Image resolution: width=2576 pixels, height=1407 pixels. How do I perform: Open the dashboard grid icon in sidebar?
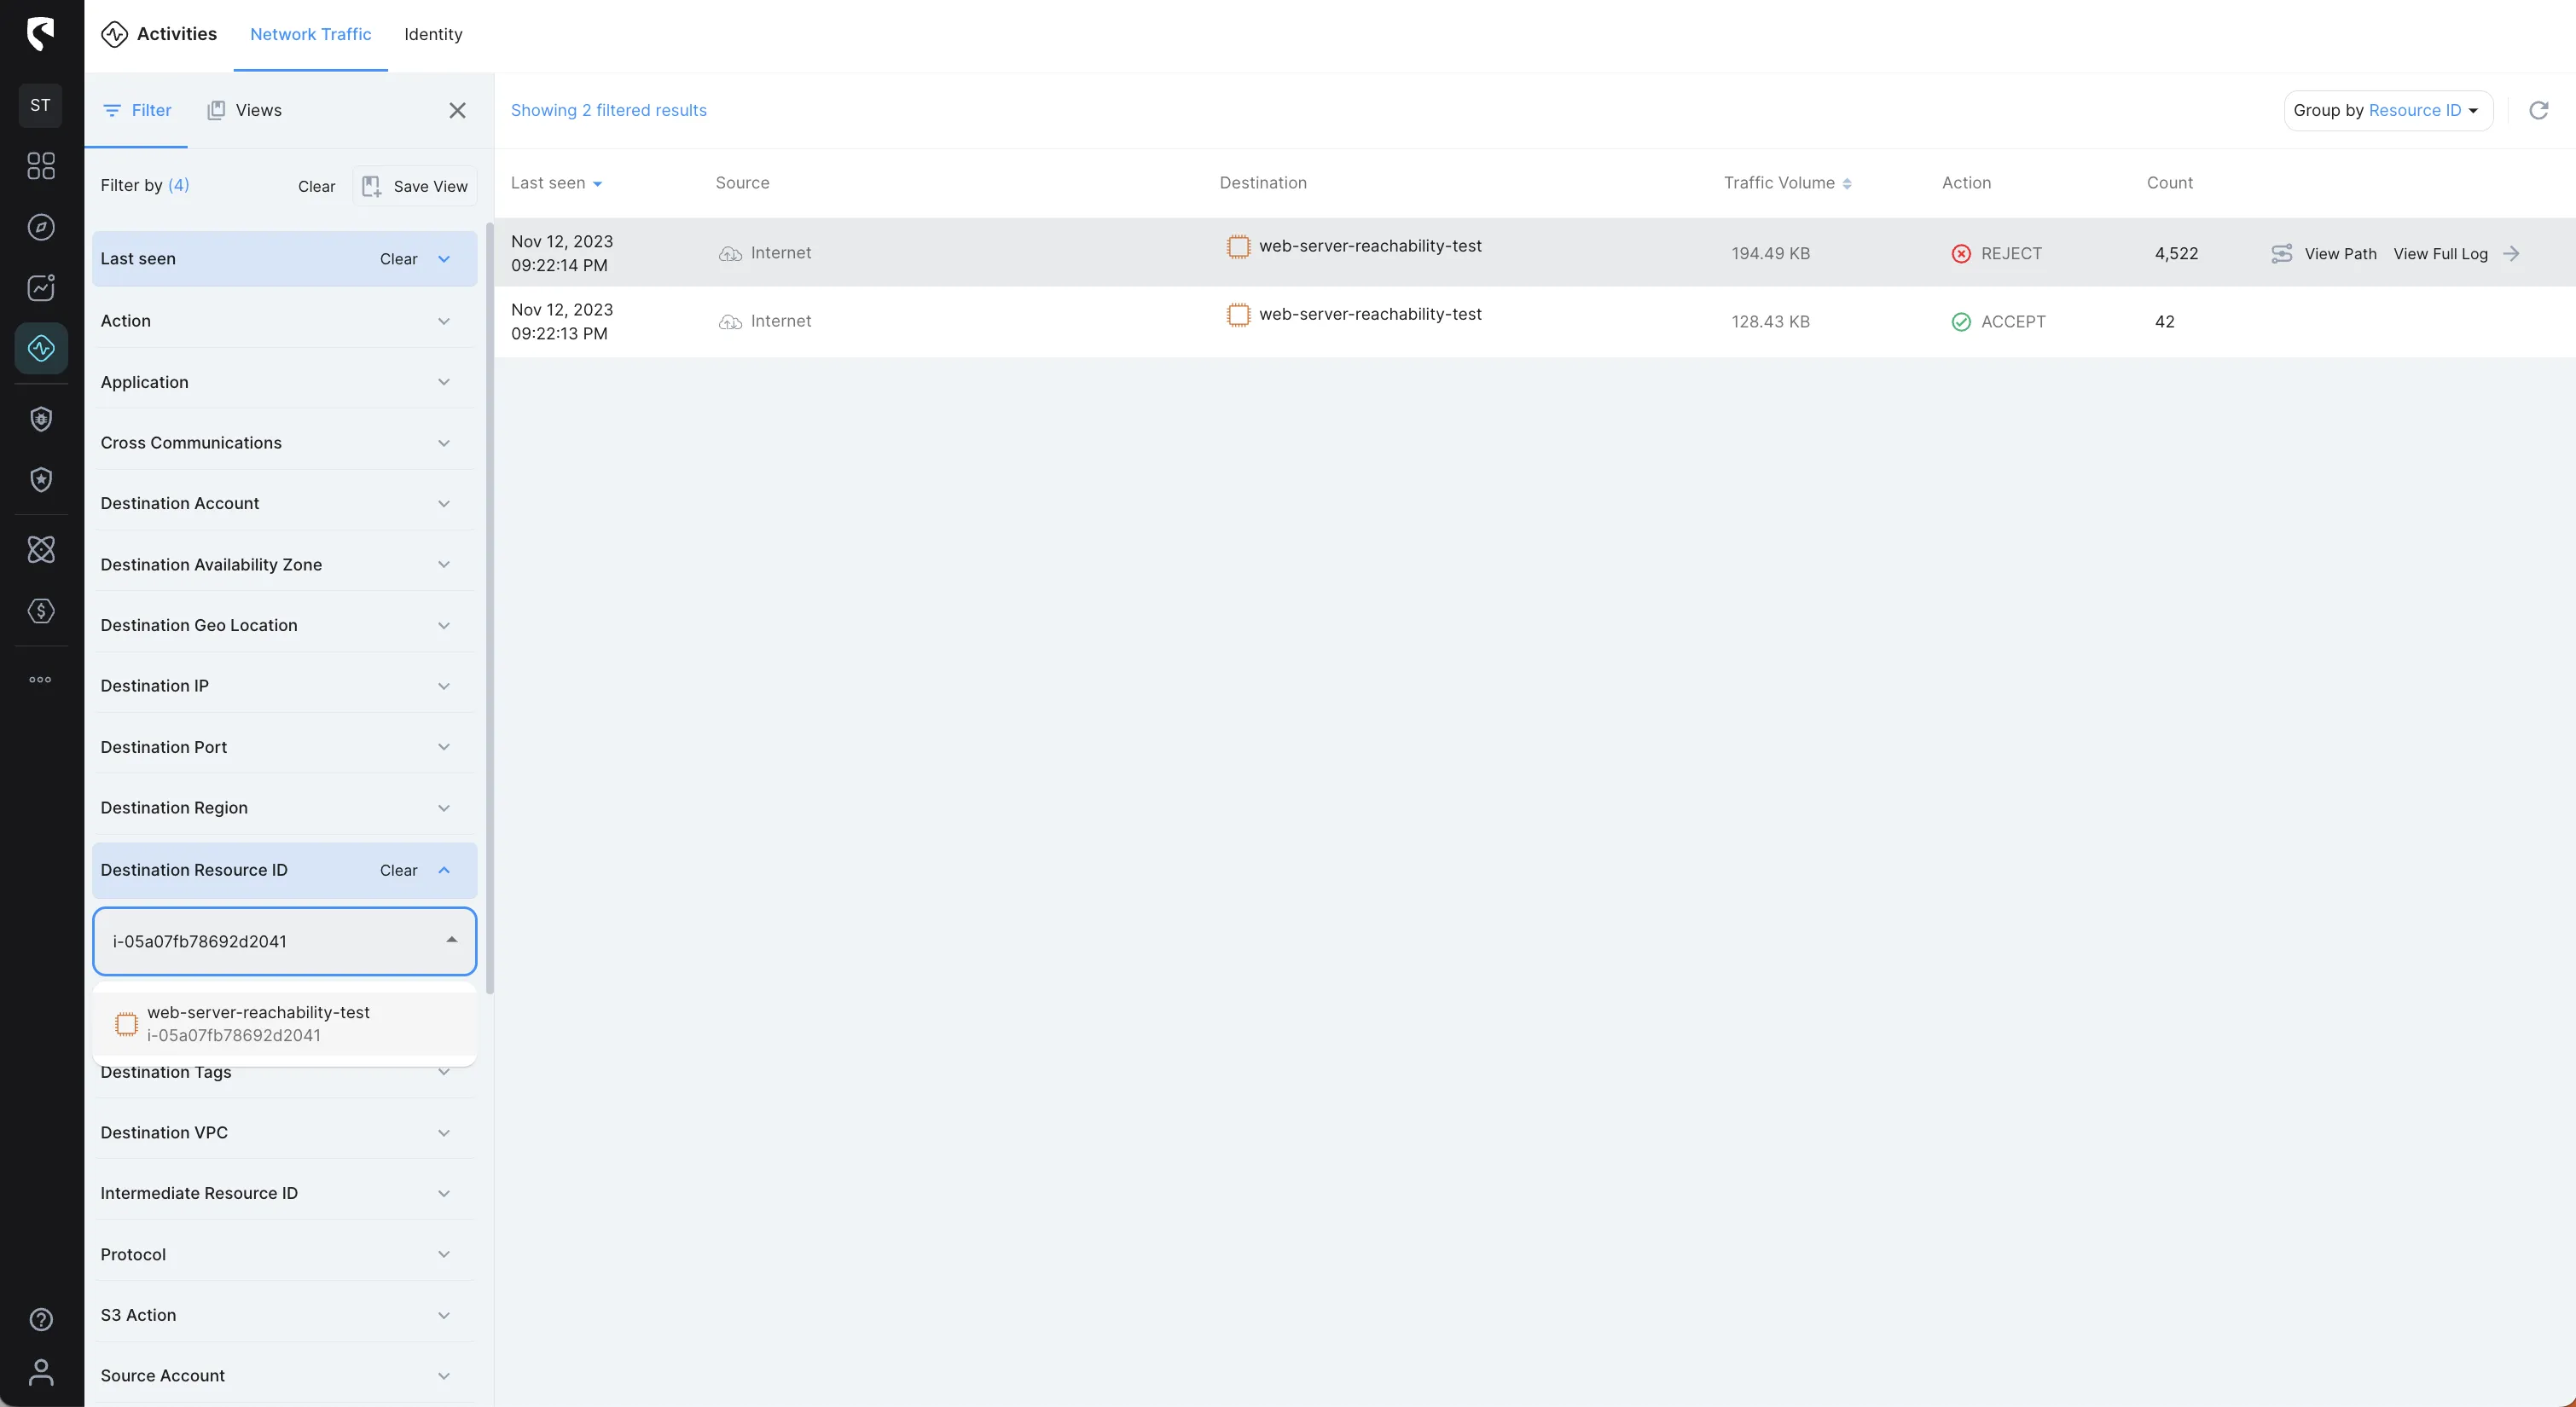click(40, 166)
